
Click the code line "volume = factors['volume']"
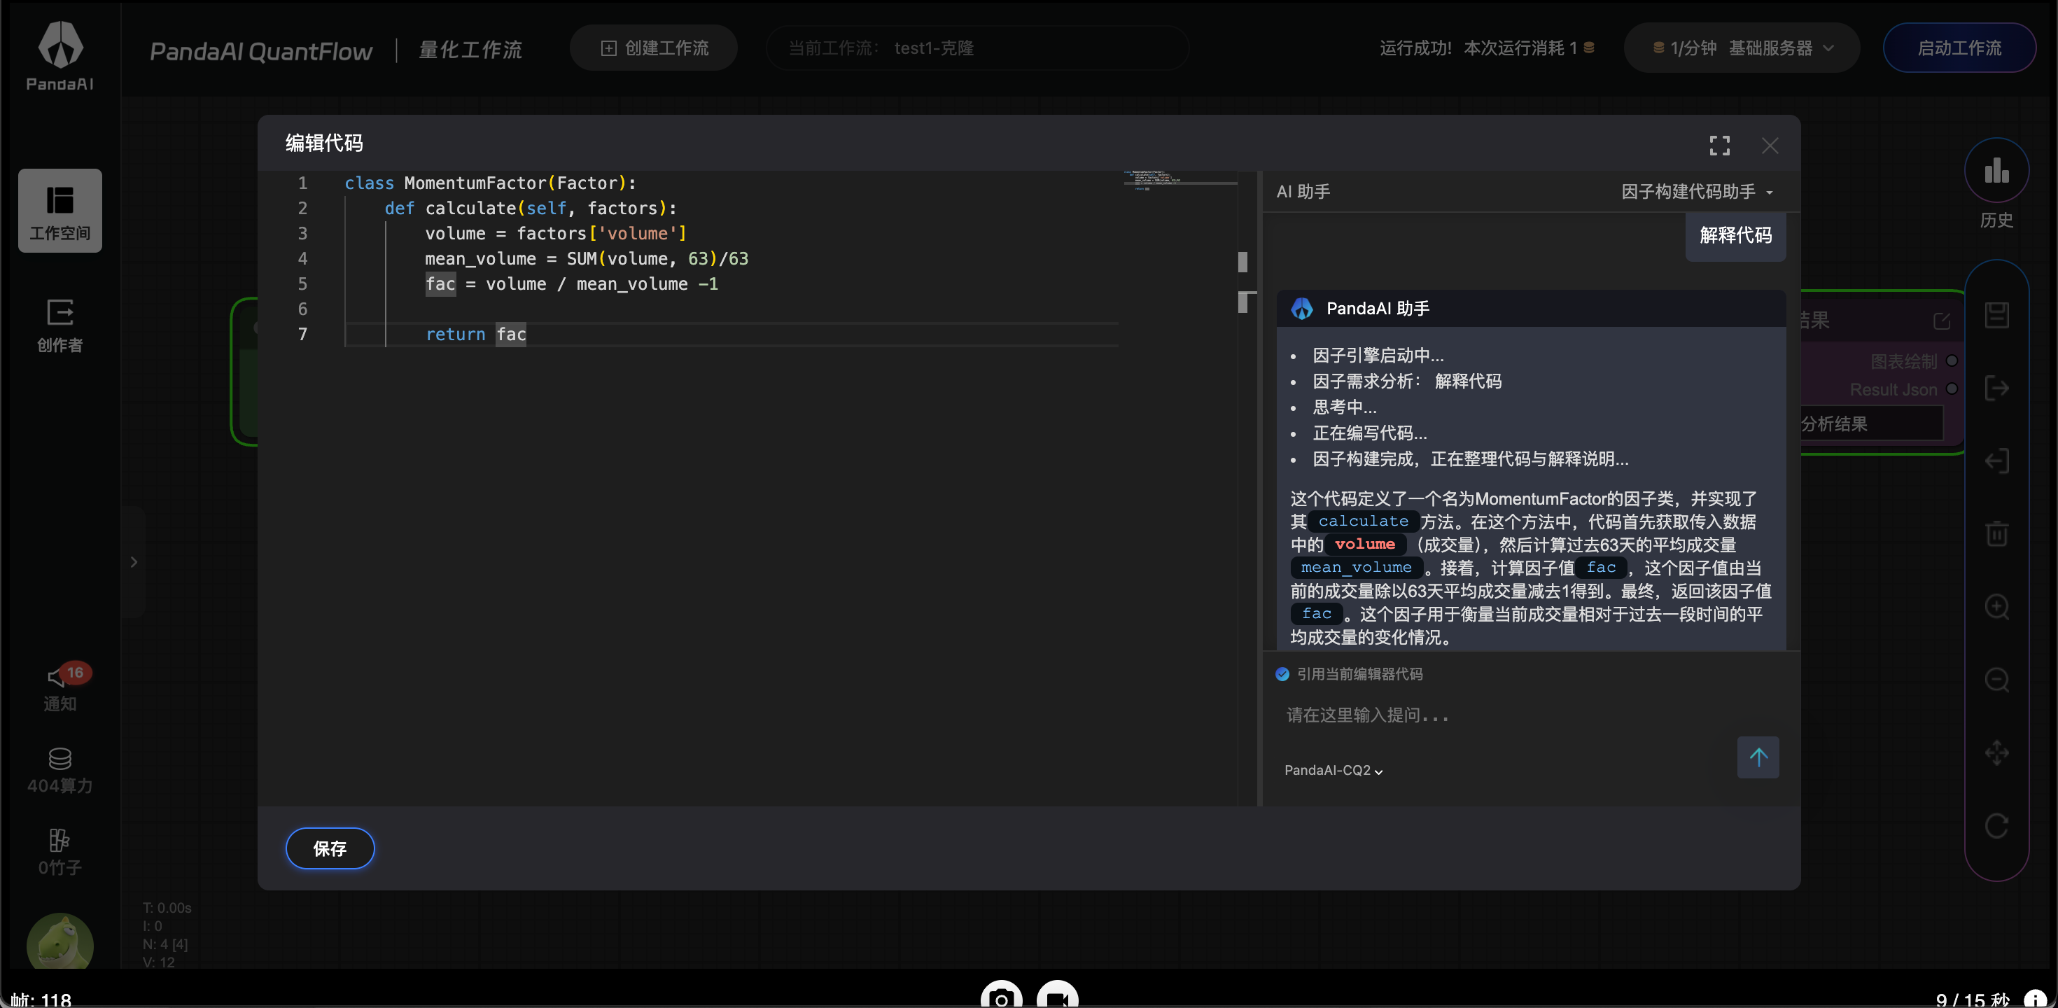click(x=556, y=233)
